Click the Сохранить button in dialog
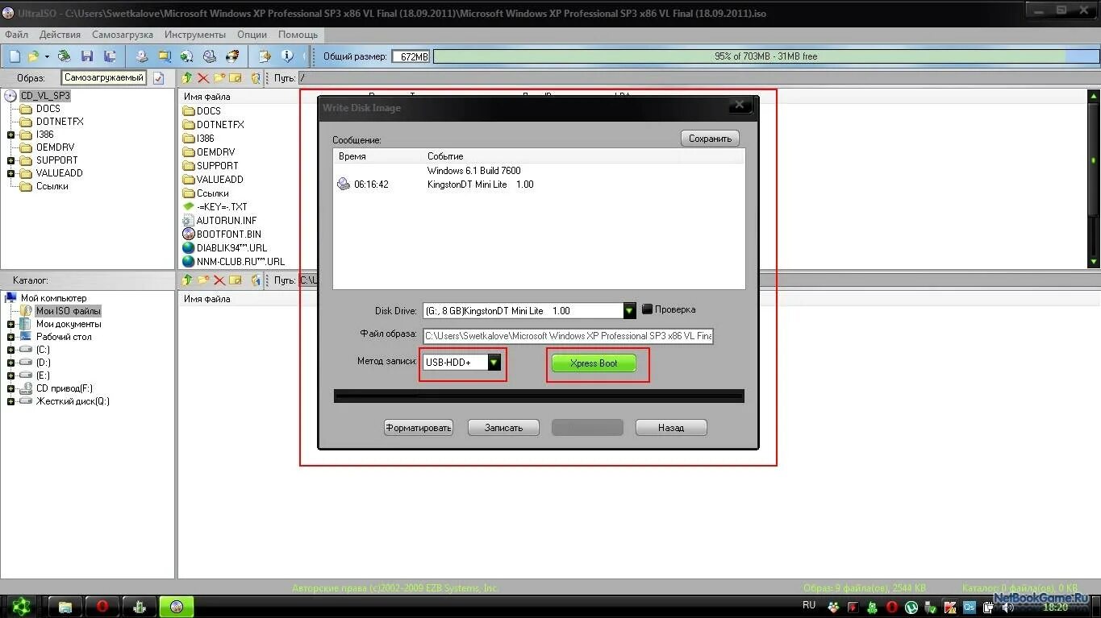Viewport: 1101px width, 618px height. click(x=710, y=139)
